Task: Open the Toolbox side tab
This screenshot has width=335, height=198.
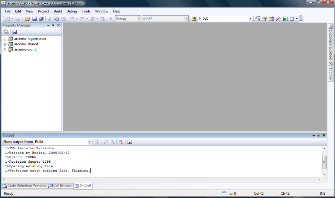Action: (x=331, y=71)
